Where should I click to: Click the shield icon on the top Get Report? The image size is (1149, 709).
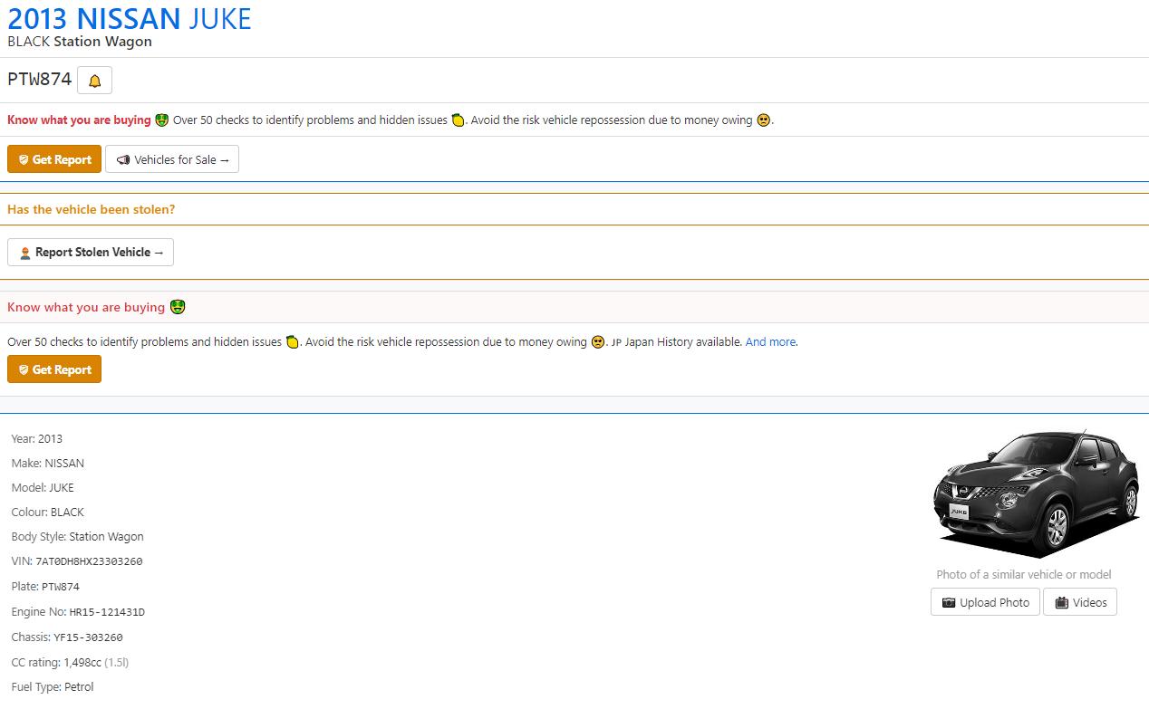click(x=24, y=160)
